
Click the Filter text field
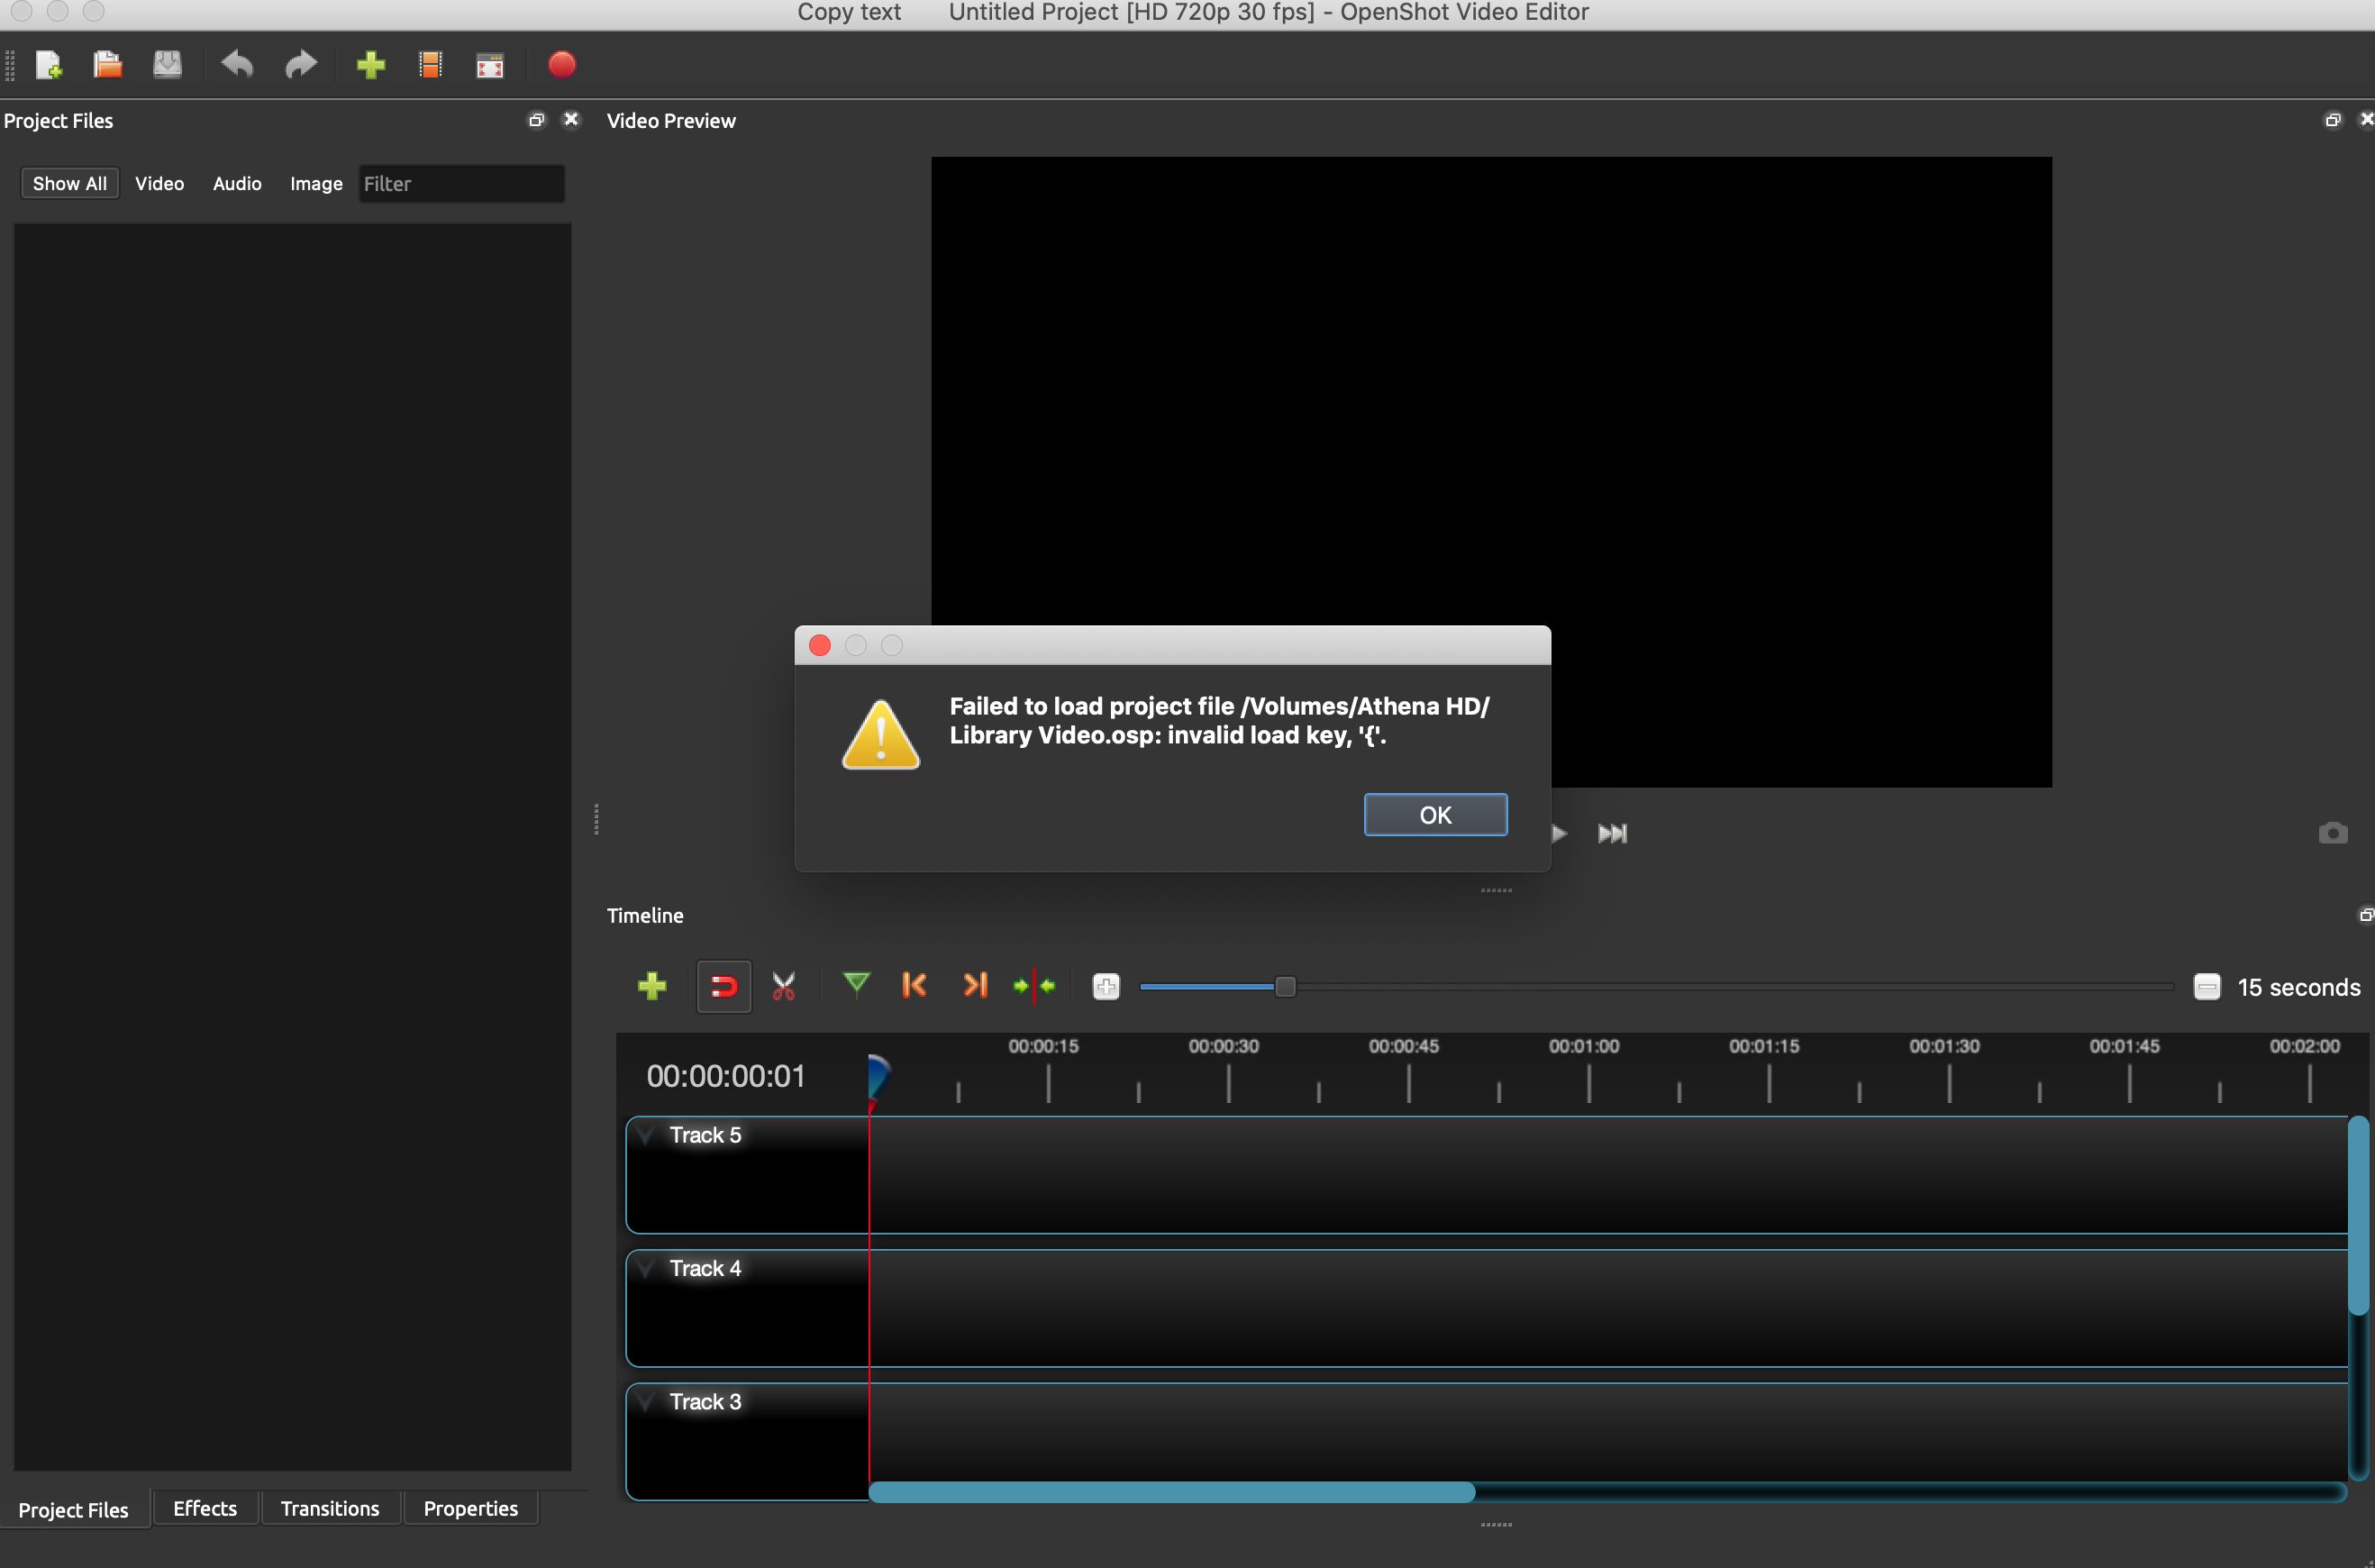[462, 184]
